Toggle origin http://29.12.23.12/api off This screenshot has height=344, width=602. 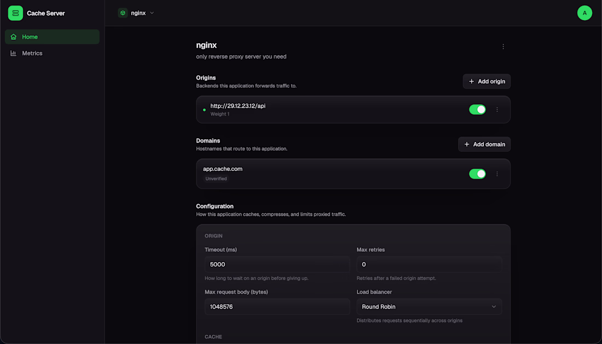point(477,110)
